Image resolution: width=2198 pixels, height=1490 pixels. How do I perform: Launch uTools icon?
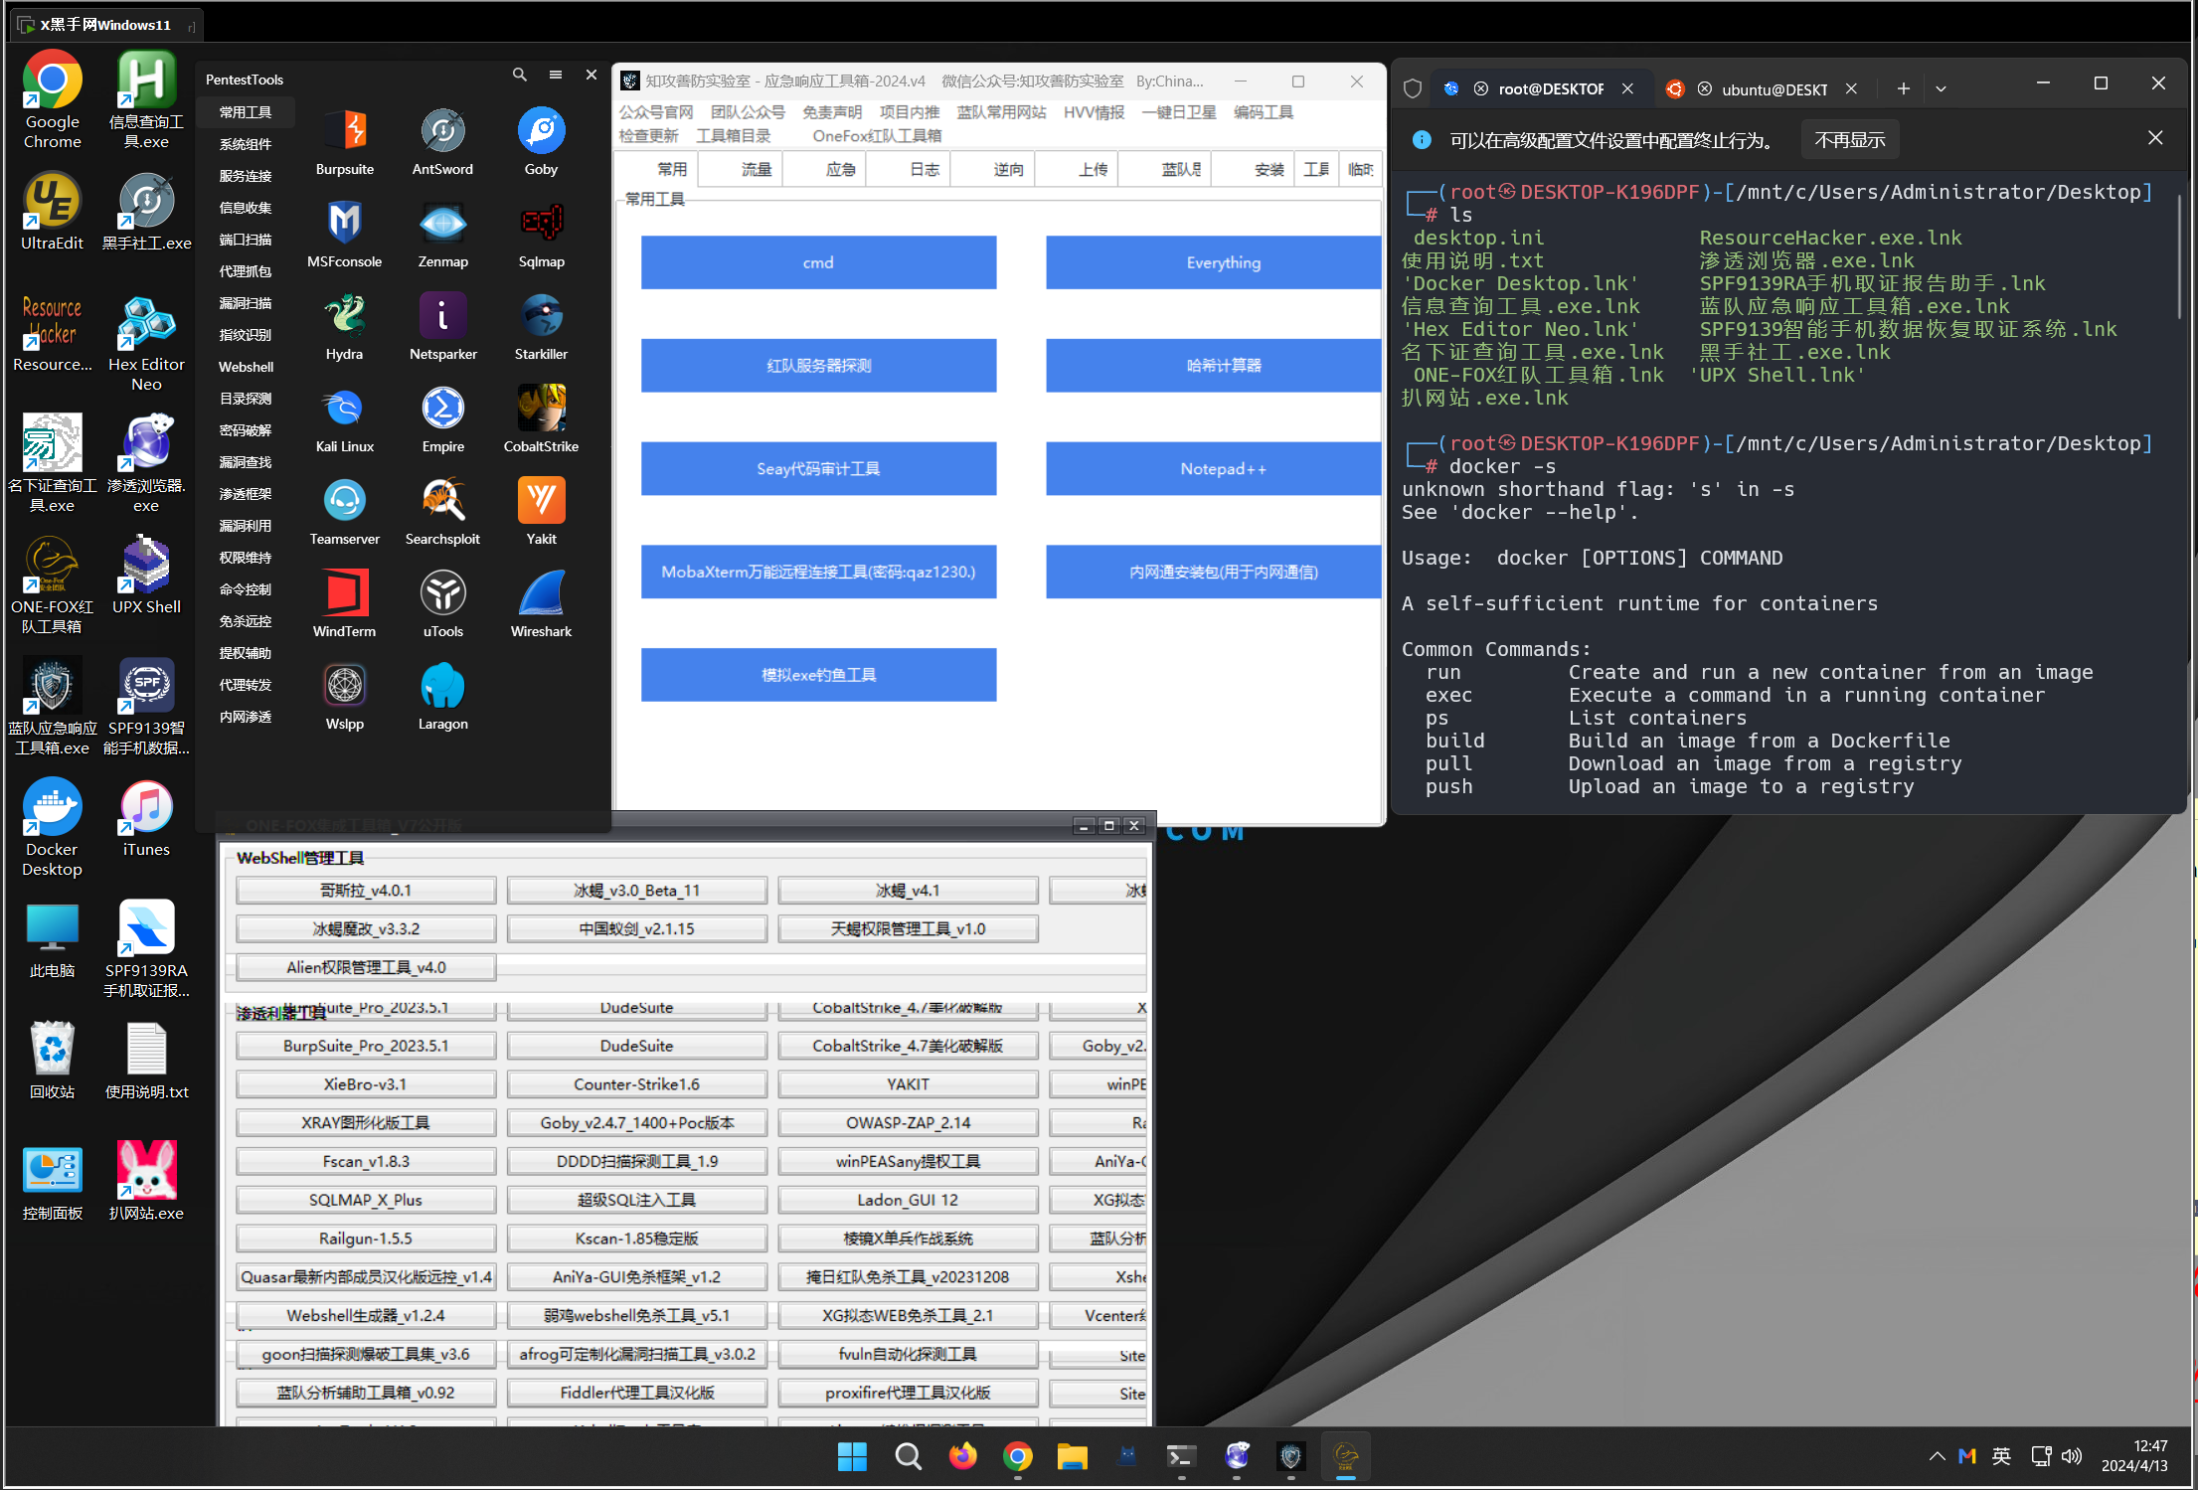[x=442, y=605]
